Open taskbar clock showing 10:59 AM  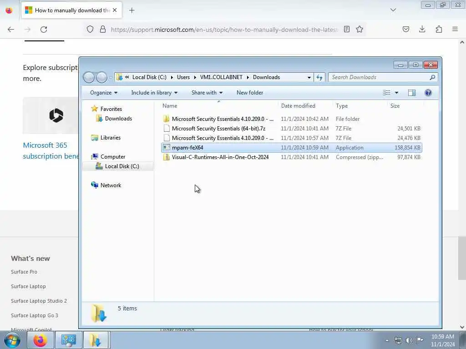[442, 340]
